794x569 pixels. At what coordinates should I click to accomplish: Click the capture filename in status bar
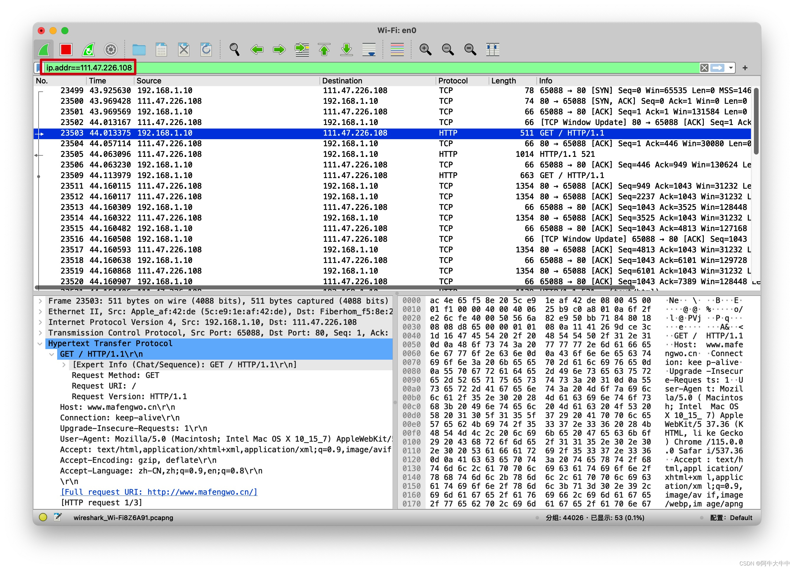(123, 517)
